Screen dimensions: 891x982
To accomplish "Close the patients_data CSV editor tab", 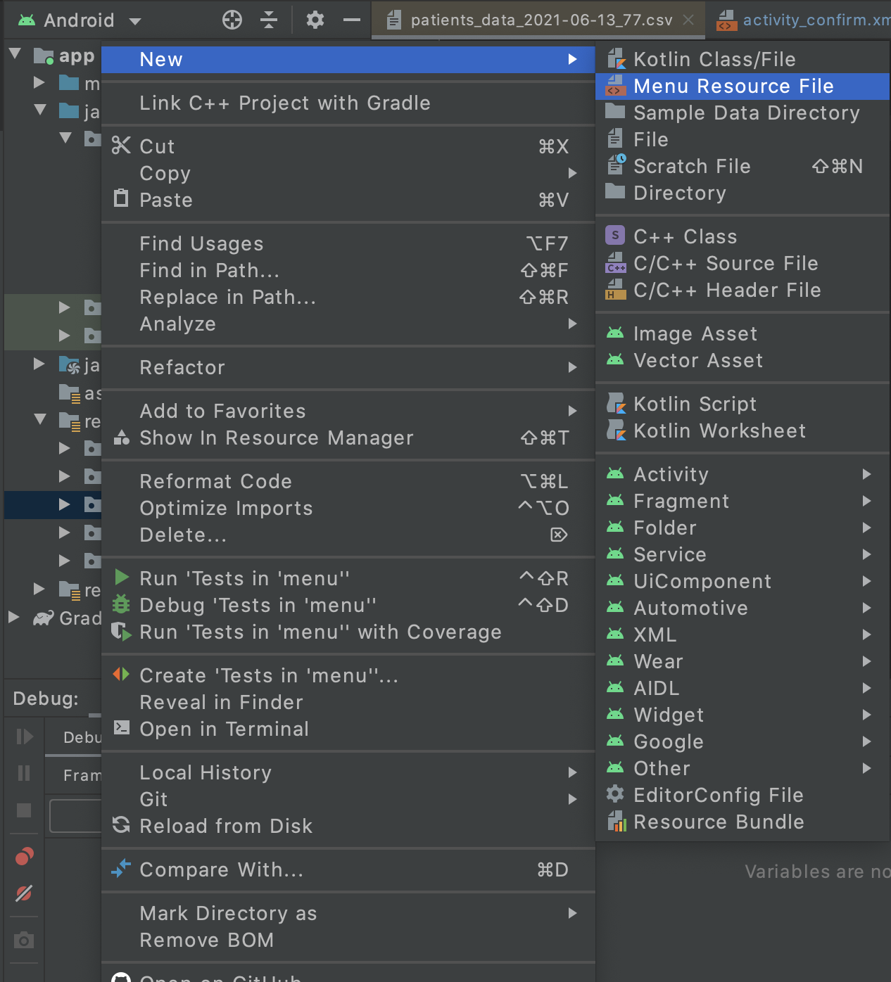I will (x=689, y=20).
